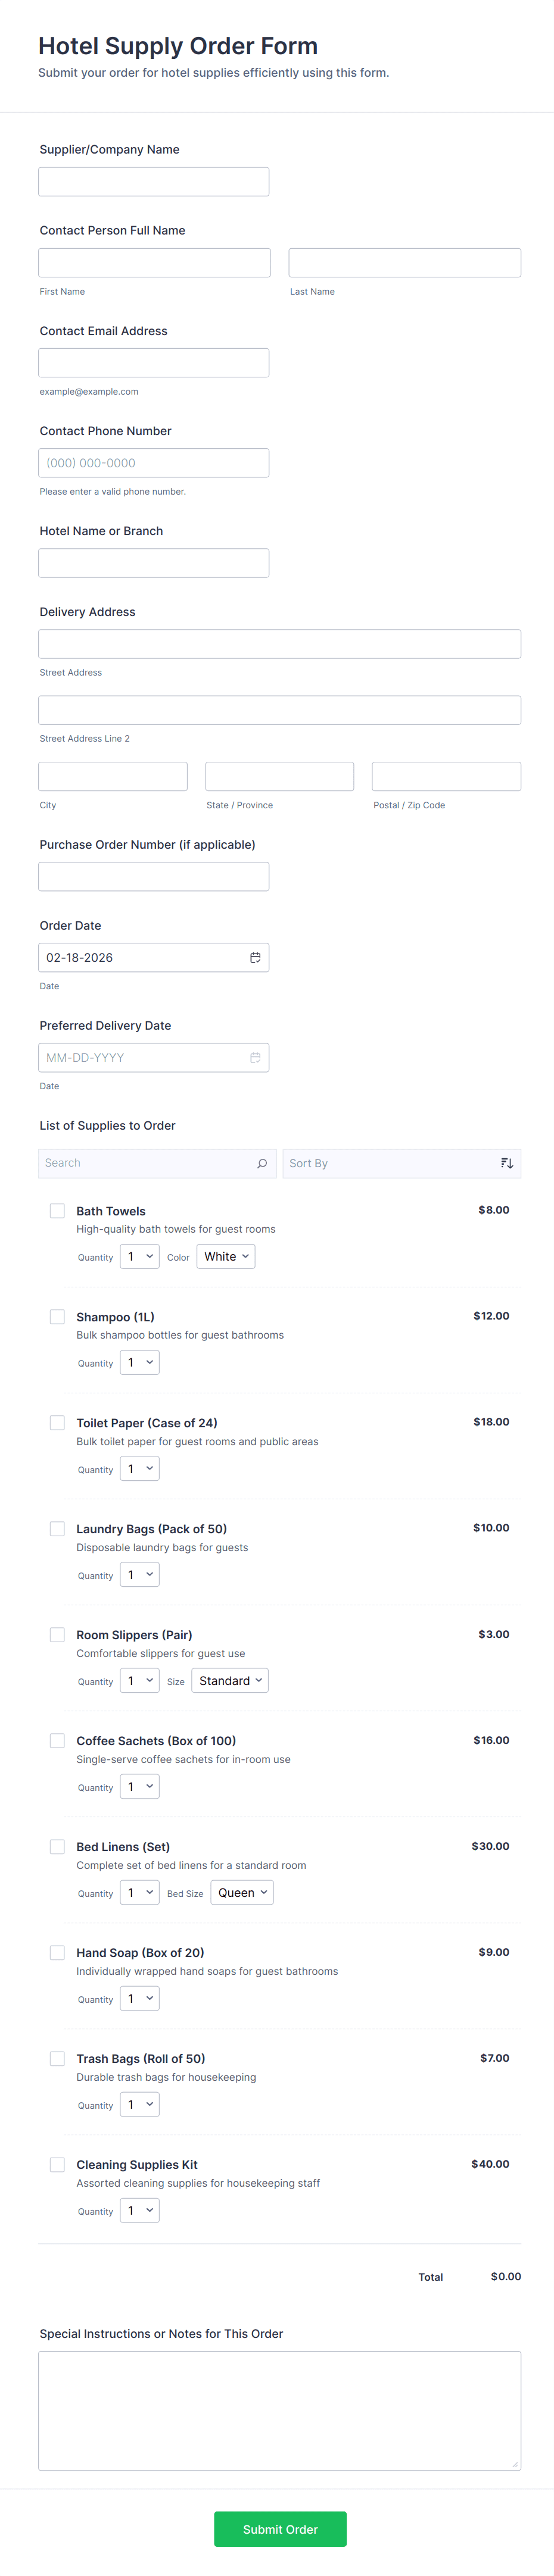Enable the Coffee Sachets checkbox
This screenshot has width=554, height=2576.
(x=58, y=1740)
